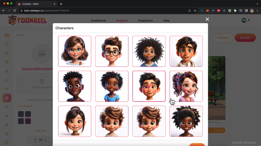This screenshot has width=261, height=146.
Task: Set face position to bottom-left square
Action: pyautogui.click(x=21, y=121)
